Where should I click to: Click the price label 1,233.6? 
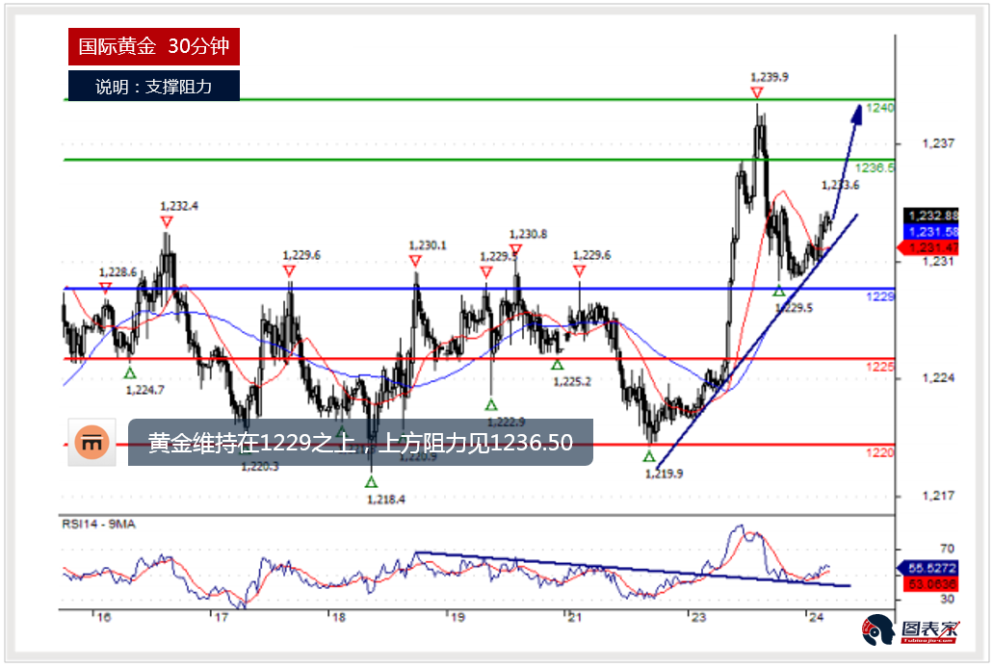[x=841, y=185]
